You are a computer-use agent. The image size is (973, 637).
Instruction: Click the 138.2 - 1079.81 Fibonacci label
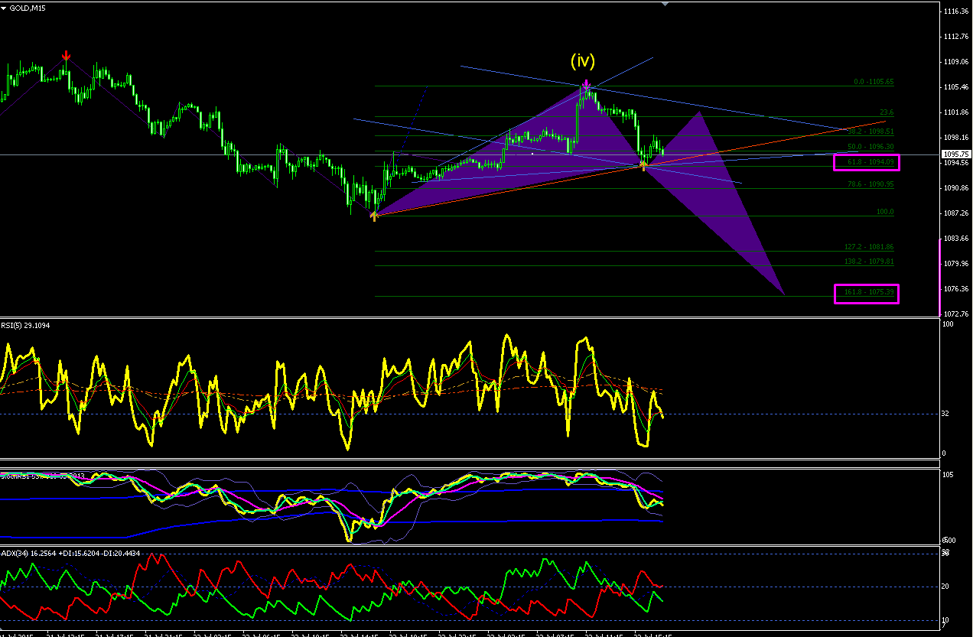(x=869, y=262)
